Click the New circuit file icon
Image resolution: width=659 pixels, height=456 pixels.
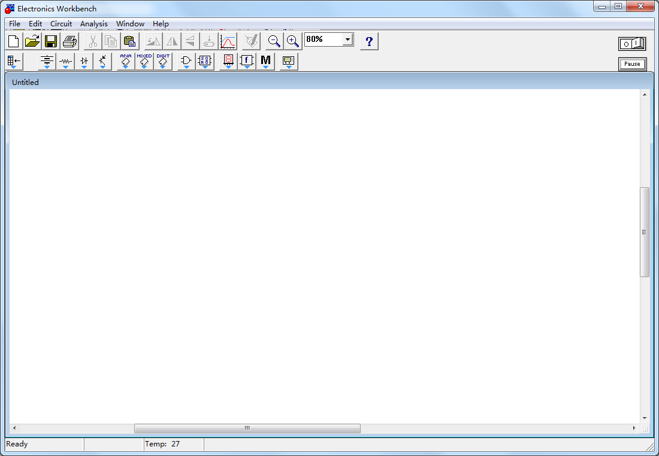click(x=14, y=41)
